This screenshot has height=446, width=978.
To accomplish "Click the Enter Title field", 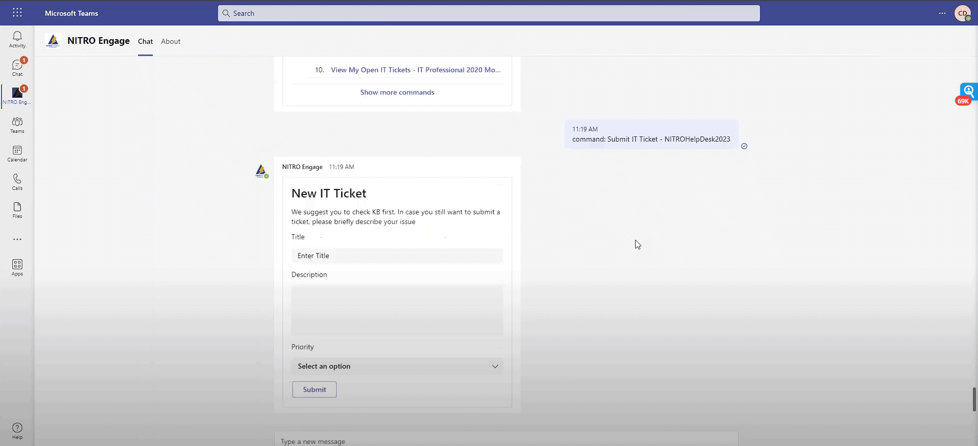I will [x=397, y=256].
